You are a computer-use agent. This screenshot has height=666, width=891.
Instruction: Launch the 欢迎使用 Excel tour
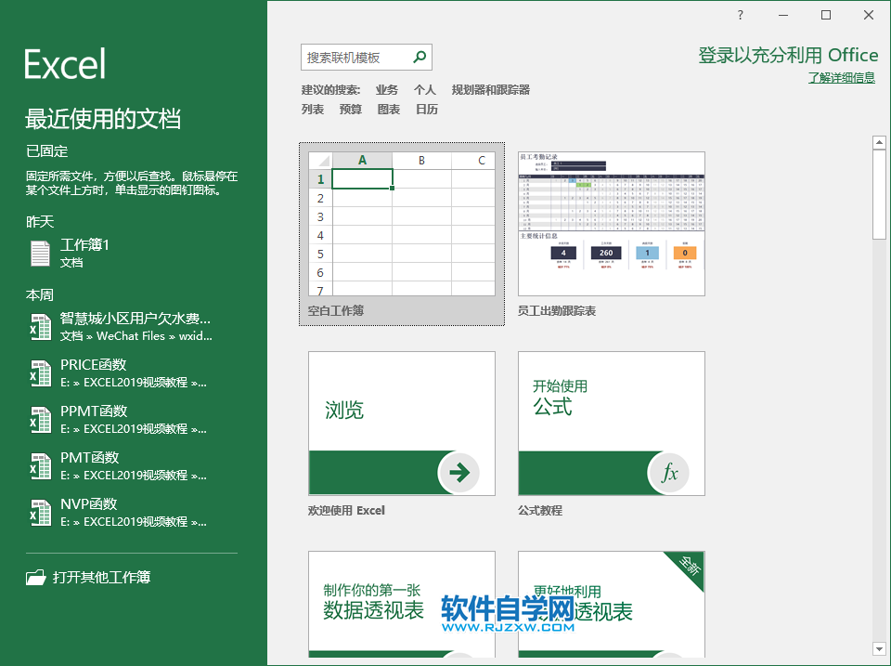coord(401,424)
